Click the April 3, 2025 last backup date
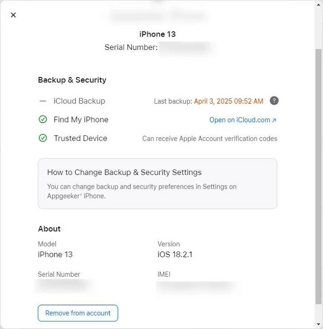The height and width of the screenshot is (329, 323). (x=228, y=101)
